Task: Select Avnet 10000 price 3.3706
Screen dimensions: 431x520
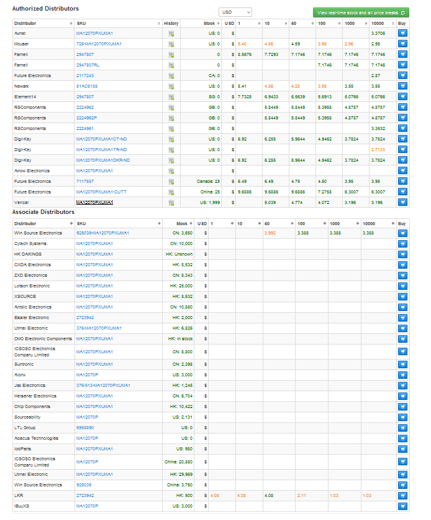Action: pyautogui.click(x=378, y=34)
